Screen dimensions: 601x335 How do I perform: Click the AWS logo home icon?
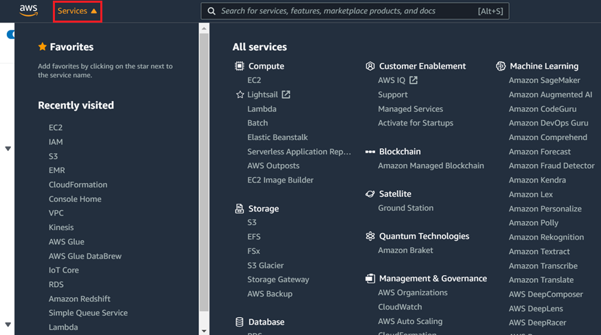pyautogui.click(x=28, y=10)
